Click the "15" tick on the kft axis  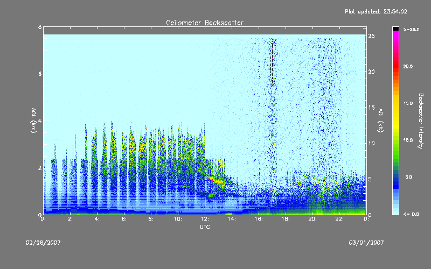pos(371,108)
